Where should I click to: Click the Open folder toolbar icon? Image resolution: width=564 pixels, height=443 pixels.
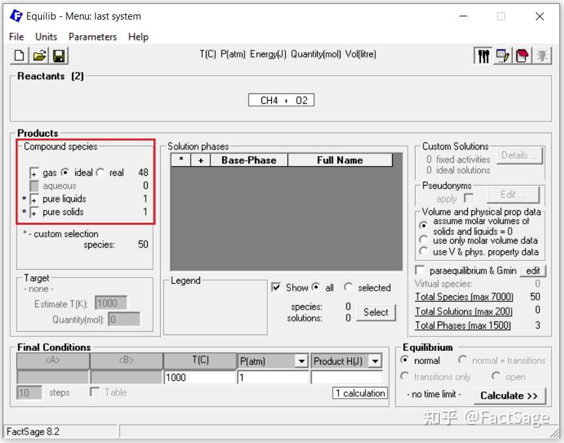(39, 56)
